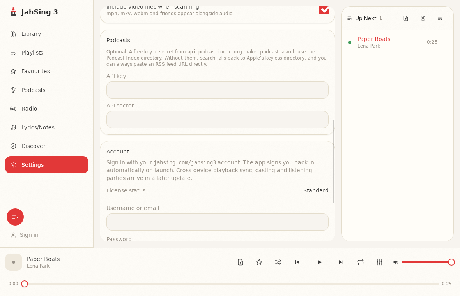
Task: Click into the API secret field
Action: [x=218, y=120]
